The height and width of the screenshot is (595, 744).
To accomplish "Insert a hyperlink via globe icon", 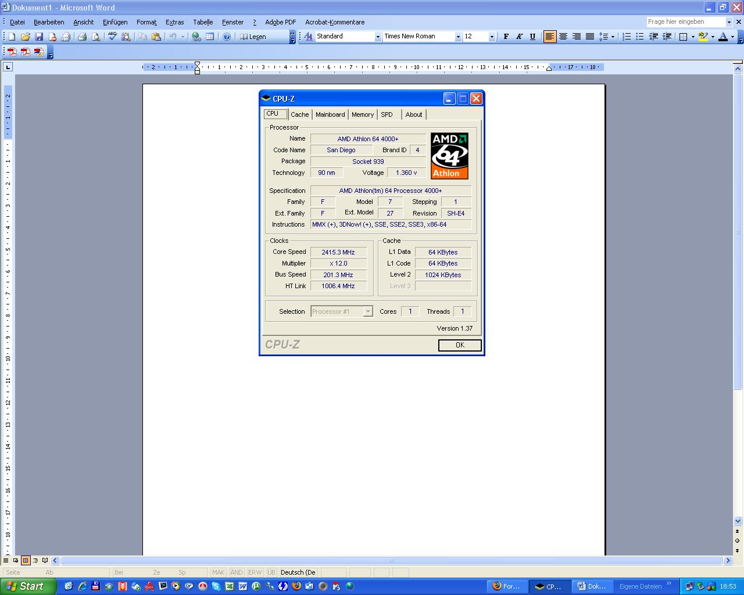I will pyautogui.click(x=196, y=37).
